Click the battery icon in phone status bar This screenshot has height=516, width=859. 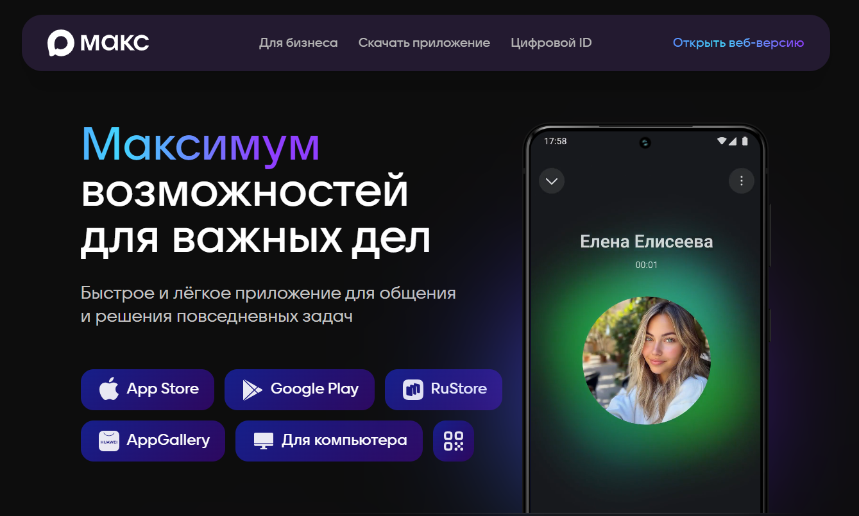point(745,141)
